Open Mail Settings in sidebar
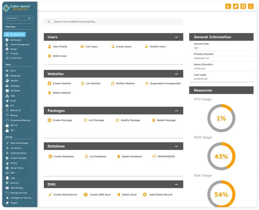Viewport: 259px width, 210px height. pyautogui.click(x=19, y=188)
